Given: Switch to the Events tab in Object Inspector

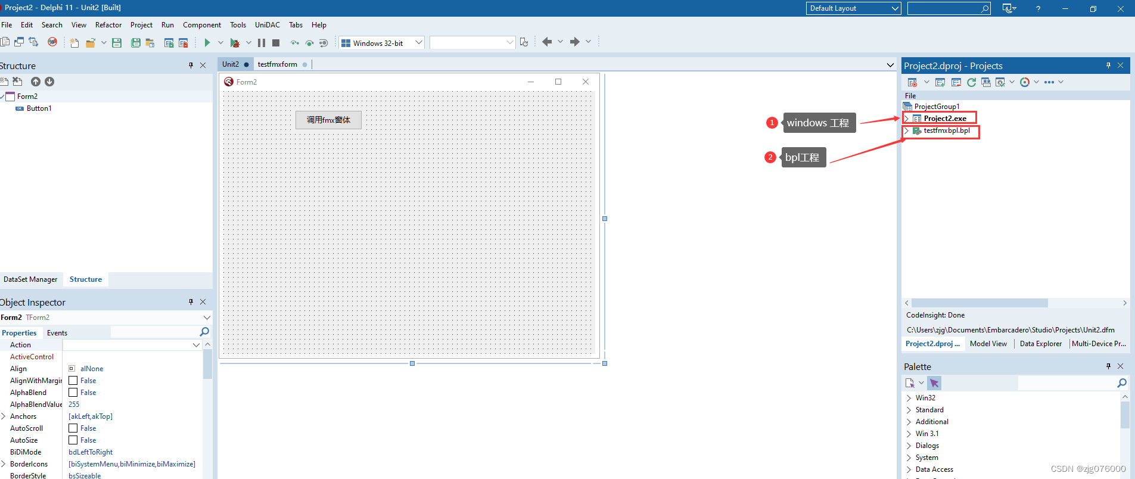Looking at the screenshot, I should coord(57,333).
